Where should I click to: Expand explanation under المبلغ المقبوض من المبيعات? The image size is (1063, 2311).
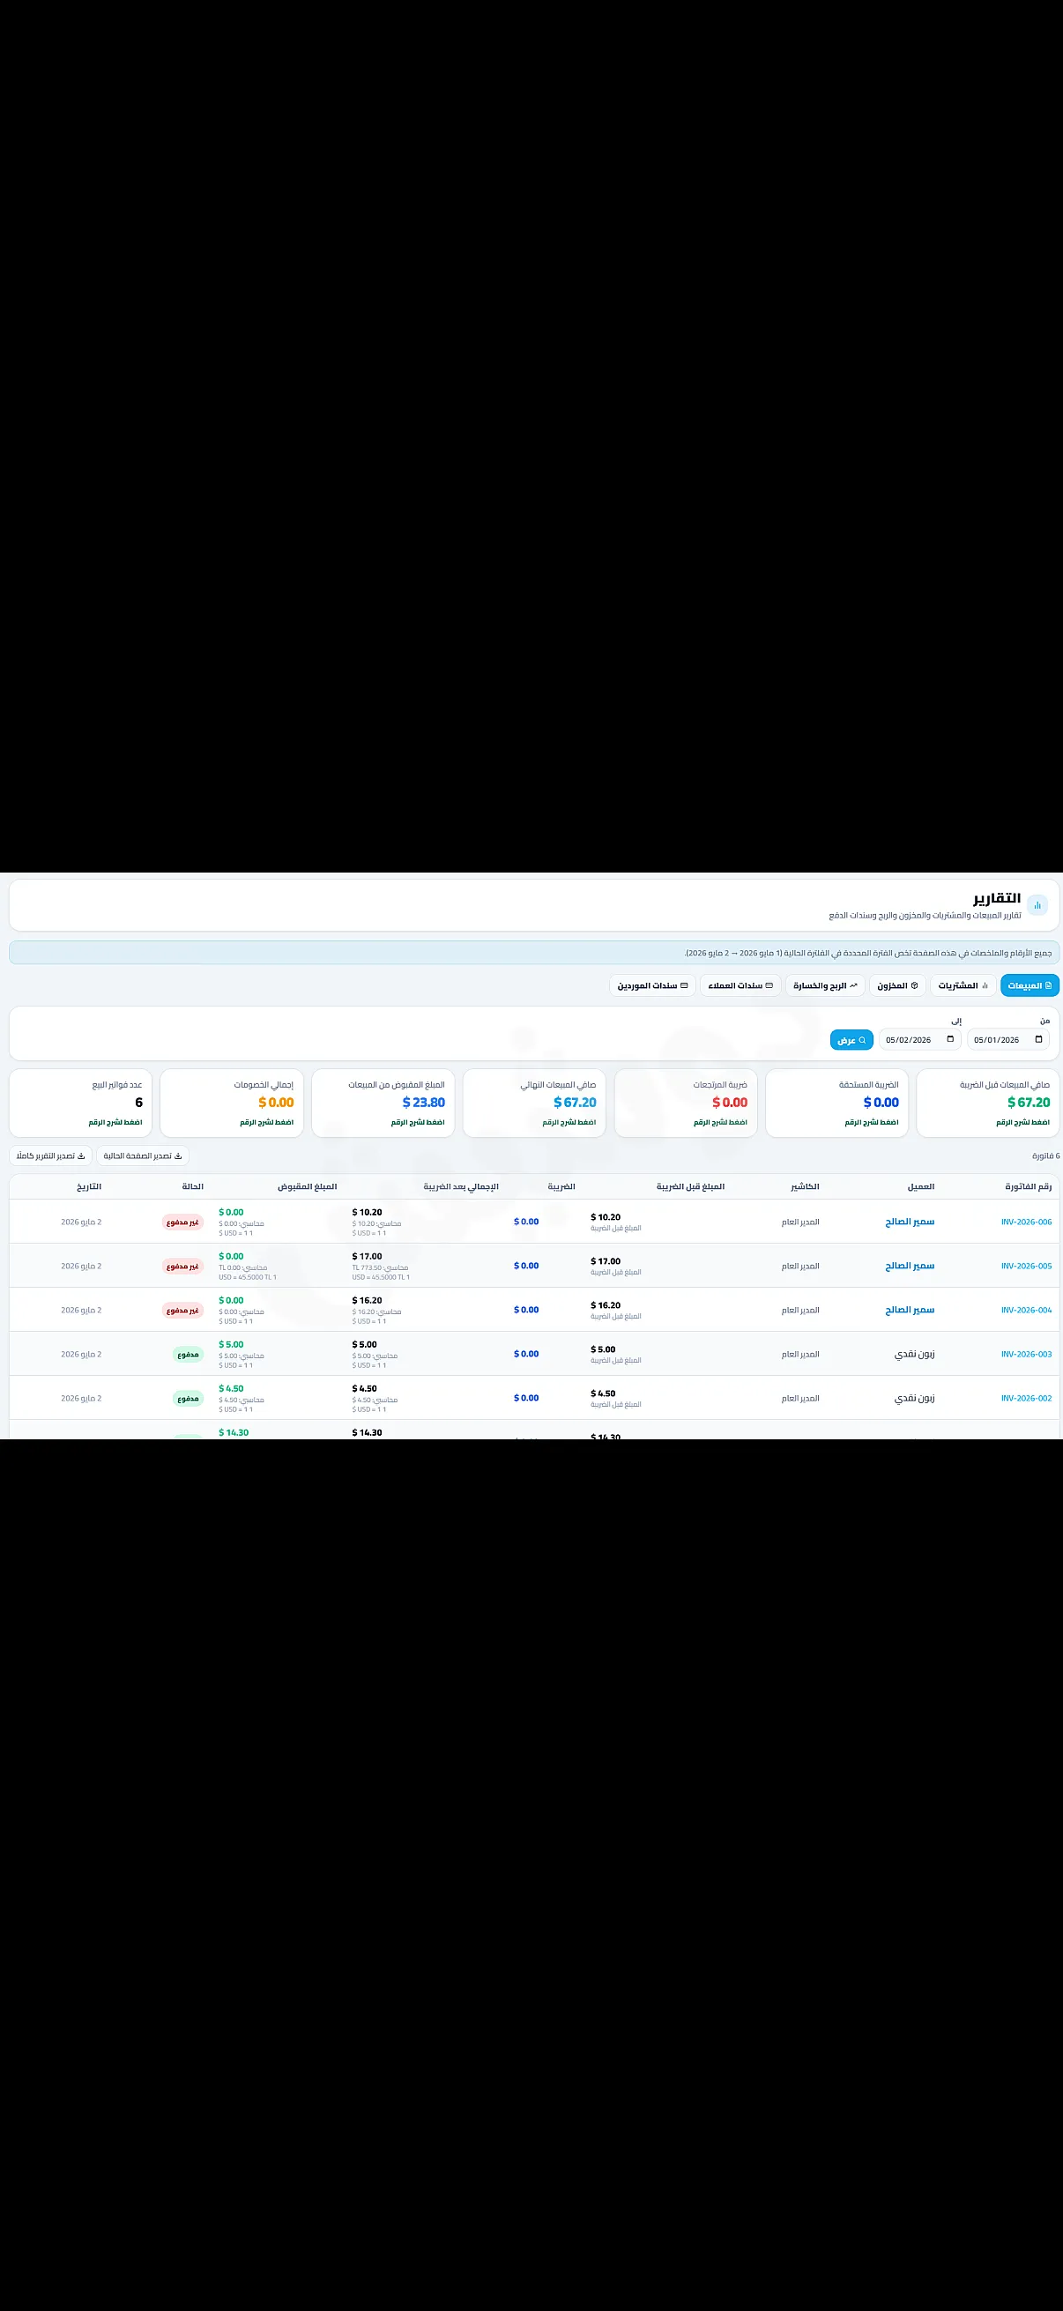tap(417, 1122)
